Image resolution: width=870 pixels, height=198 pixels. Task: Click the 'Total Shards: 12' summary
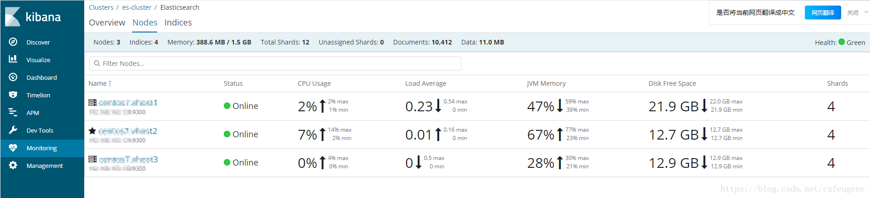pos(285,42)
